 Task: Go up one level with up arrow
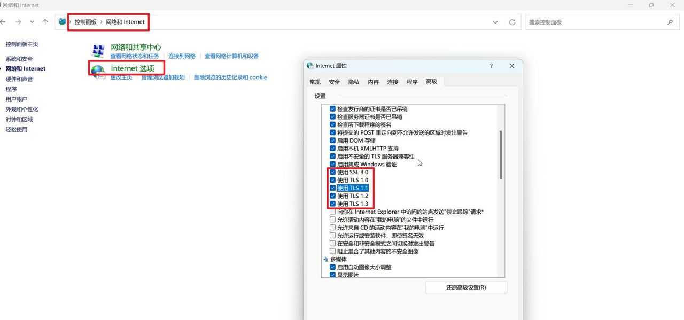pos(45,22)
